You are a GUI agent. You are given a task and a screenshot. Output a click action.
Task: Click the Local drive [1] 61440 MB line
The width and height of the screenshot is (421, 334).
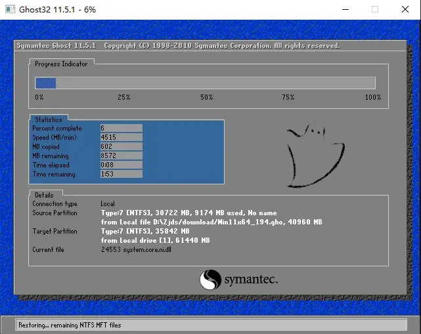tap(156, 240)
